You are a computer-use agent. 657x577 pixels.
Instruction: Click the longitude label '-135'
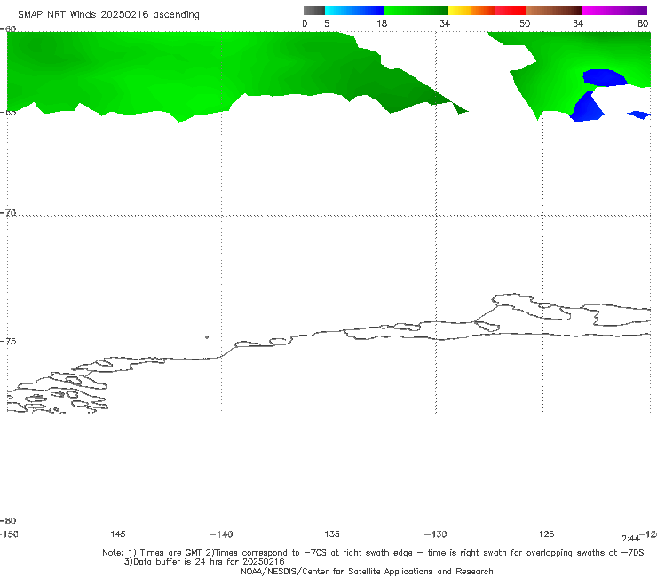click(x=328, y=534)
